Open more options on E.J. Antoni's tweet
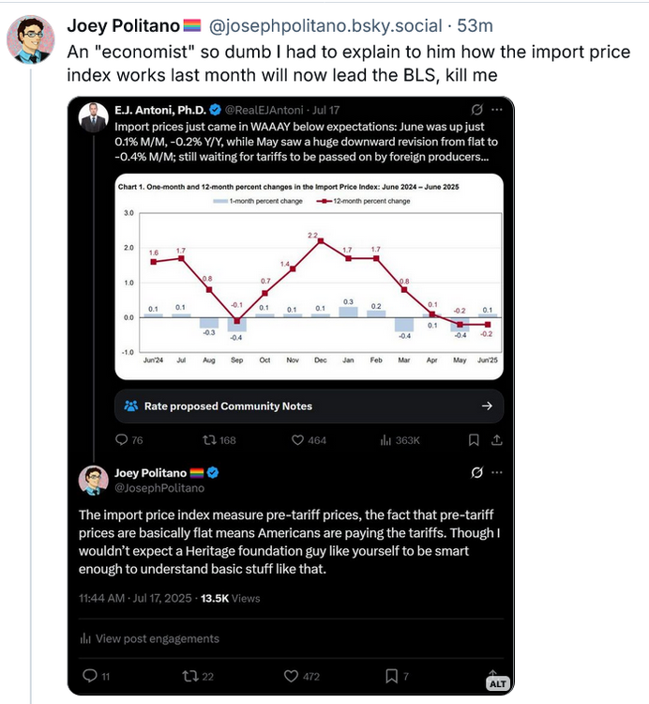The image size is (649, 704). [x=499, y=110]
